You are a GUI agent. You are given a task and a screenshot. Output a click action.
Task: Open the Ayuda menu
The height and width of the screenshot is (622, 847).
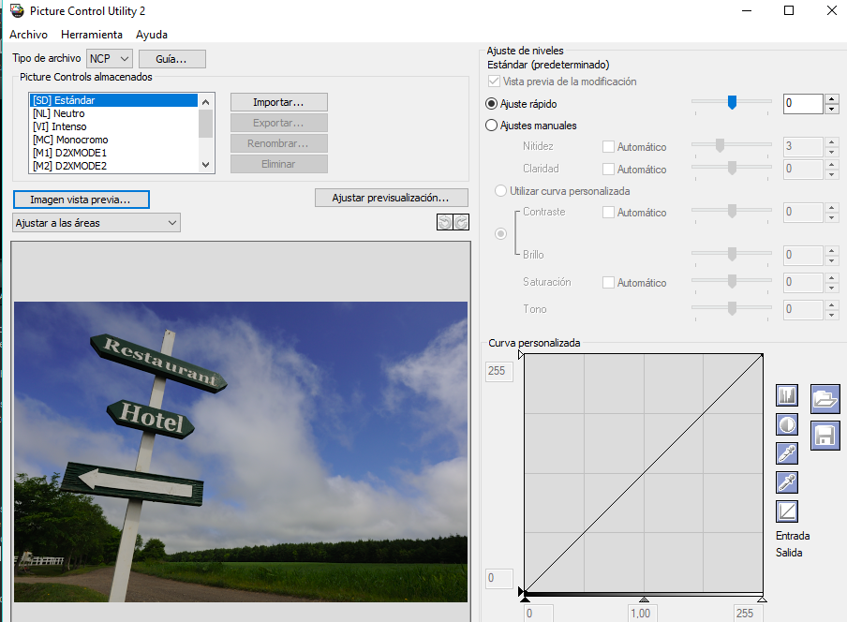coord(152,35)
